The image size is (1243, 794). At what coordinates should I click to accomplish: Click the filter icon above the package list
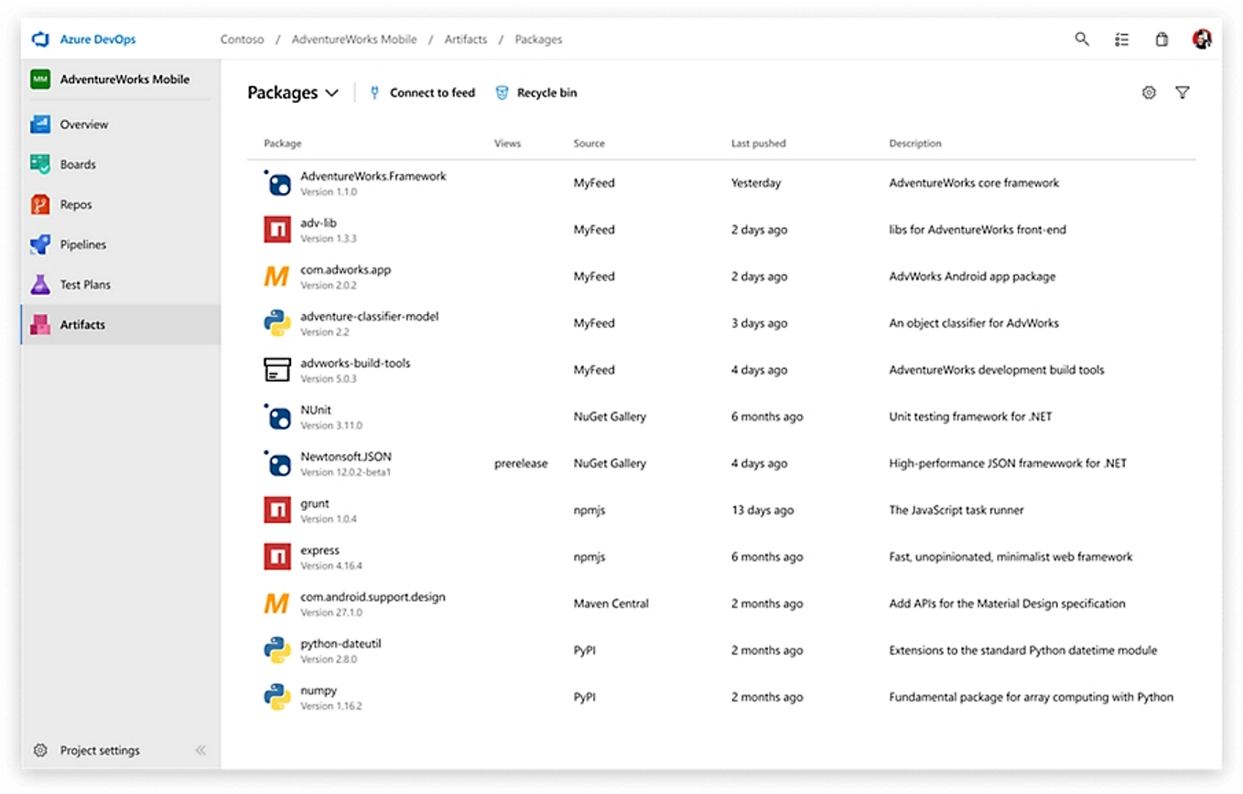click(1183, 92)
